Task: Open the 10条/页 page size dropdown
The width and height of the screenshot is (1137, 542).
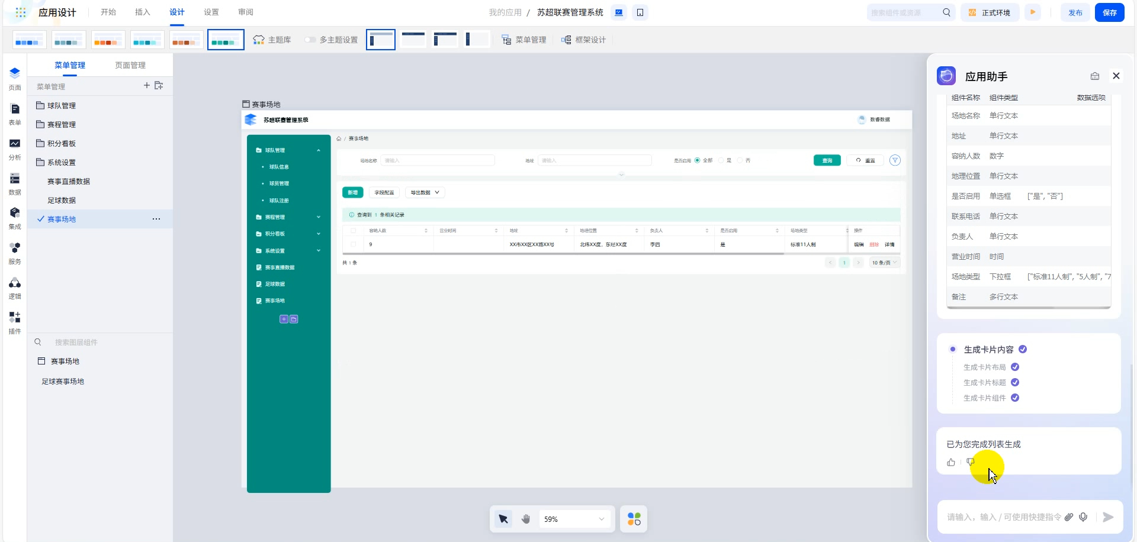Action: pos(884,263)
